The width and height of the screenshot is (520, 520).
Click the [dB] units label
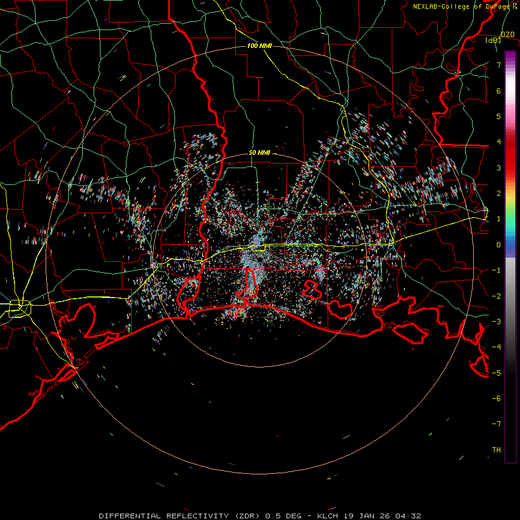click(493, 40)
